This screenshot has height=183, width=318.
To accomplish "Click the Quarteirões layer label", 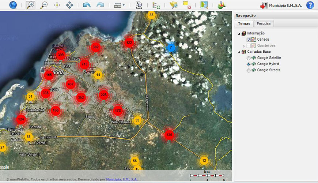I will pyautogui.click(x=266, y=45).
